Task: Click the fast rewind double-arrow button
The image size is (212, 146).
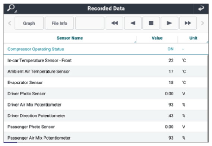Action: coord(114,23)
